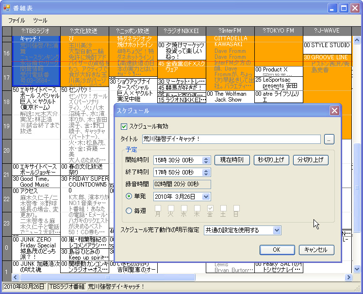The width and height of the screenshot is (363, 294).
Task: Click the horizontal scrollbar right arrow
Action: 348,277
